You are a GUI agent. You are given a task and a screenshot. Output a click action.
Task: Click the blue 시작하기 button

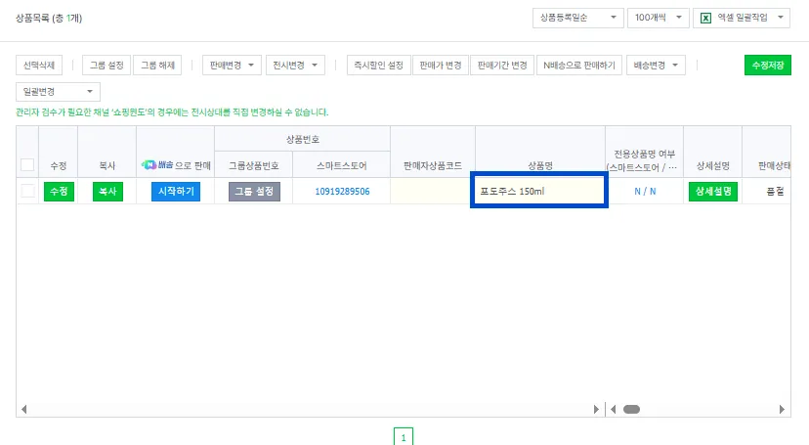point(176,192)
